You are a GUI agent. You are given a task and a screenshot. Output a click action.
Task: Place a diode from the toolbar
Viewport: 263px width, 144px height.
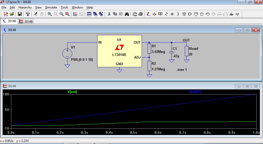tap(184, 14)
